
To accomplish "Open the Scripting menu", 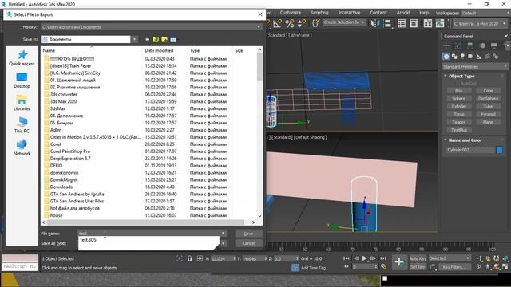I will click(319, 13).
